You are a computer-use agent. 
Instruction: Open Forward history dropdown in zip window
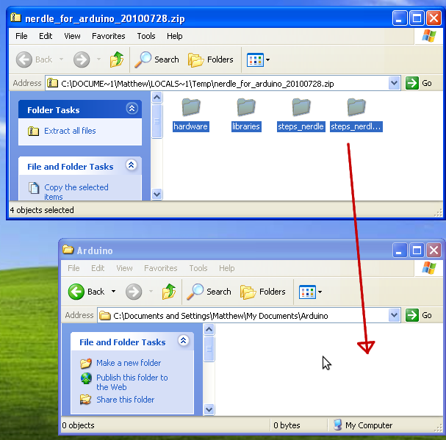coord(98,59)
